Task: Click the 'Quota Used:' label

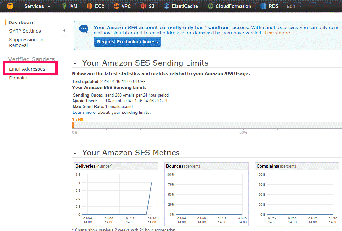Action: pyautogui.click(x=85, y=101)
